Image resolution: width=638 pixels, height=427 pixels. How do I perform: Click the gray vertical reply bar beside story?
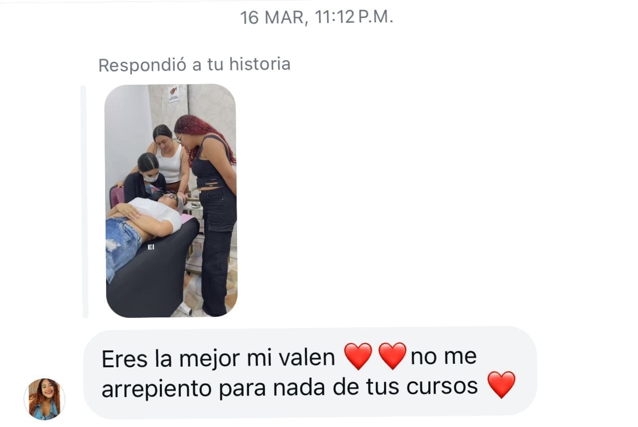pos(85,201)
